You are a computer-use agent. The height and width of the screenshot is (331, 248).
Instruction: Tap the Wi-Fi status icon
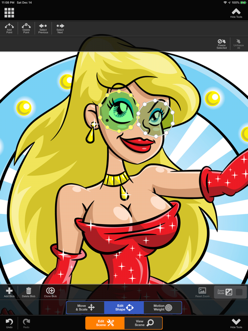[x=225, y=3]
